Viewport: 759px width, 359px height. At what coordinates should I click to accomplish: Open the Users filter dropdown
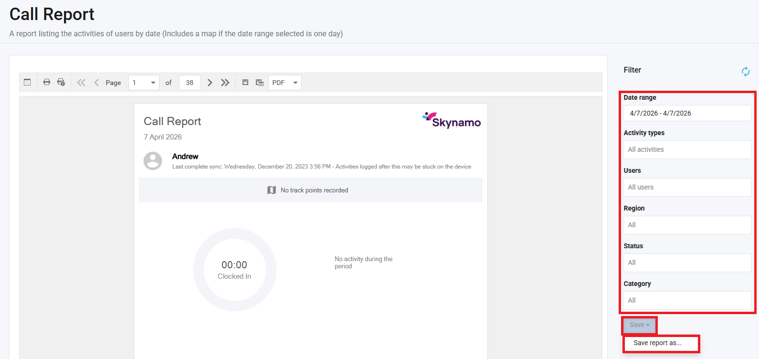(687, 187)
